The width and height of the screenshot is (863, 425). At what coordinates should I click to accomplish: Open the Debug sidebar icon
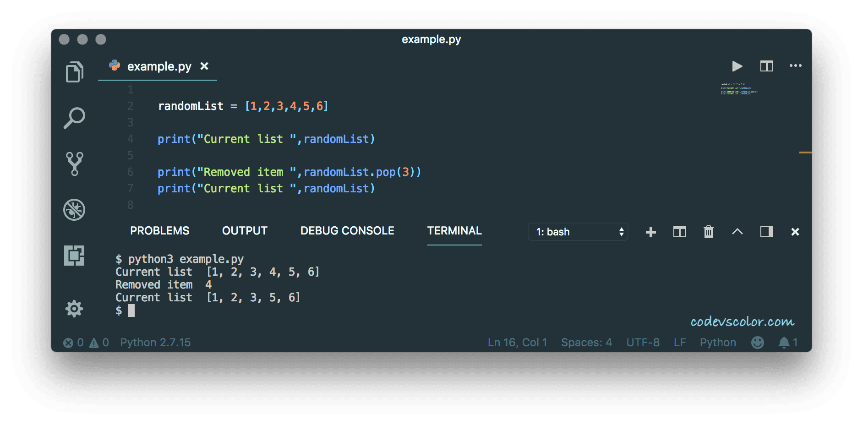tap(74, 210)
